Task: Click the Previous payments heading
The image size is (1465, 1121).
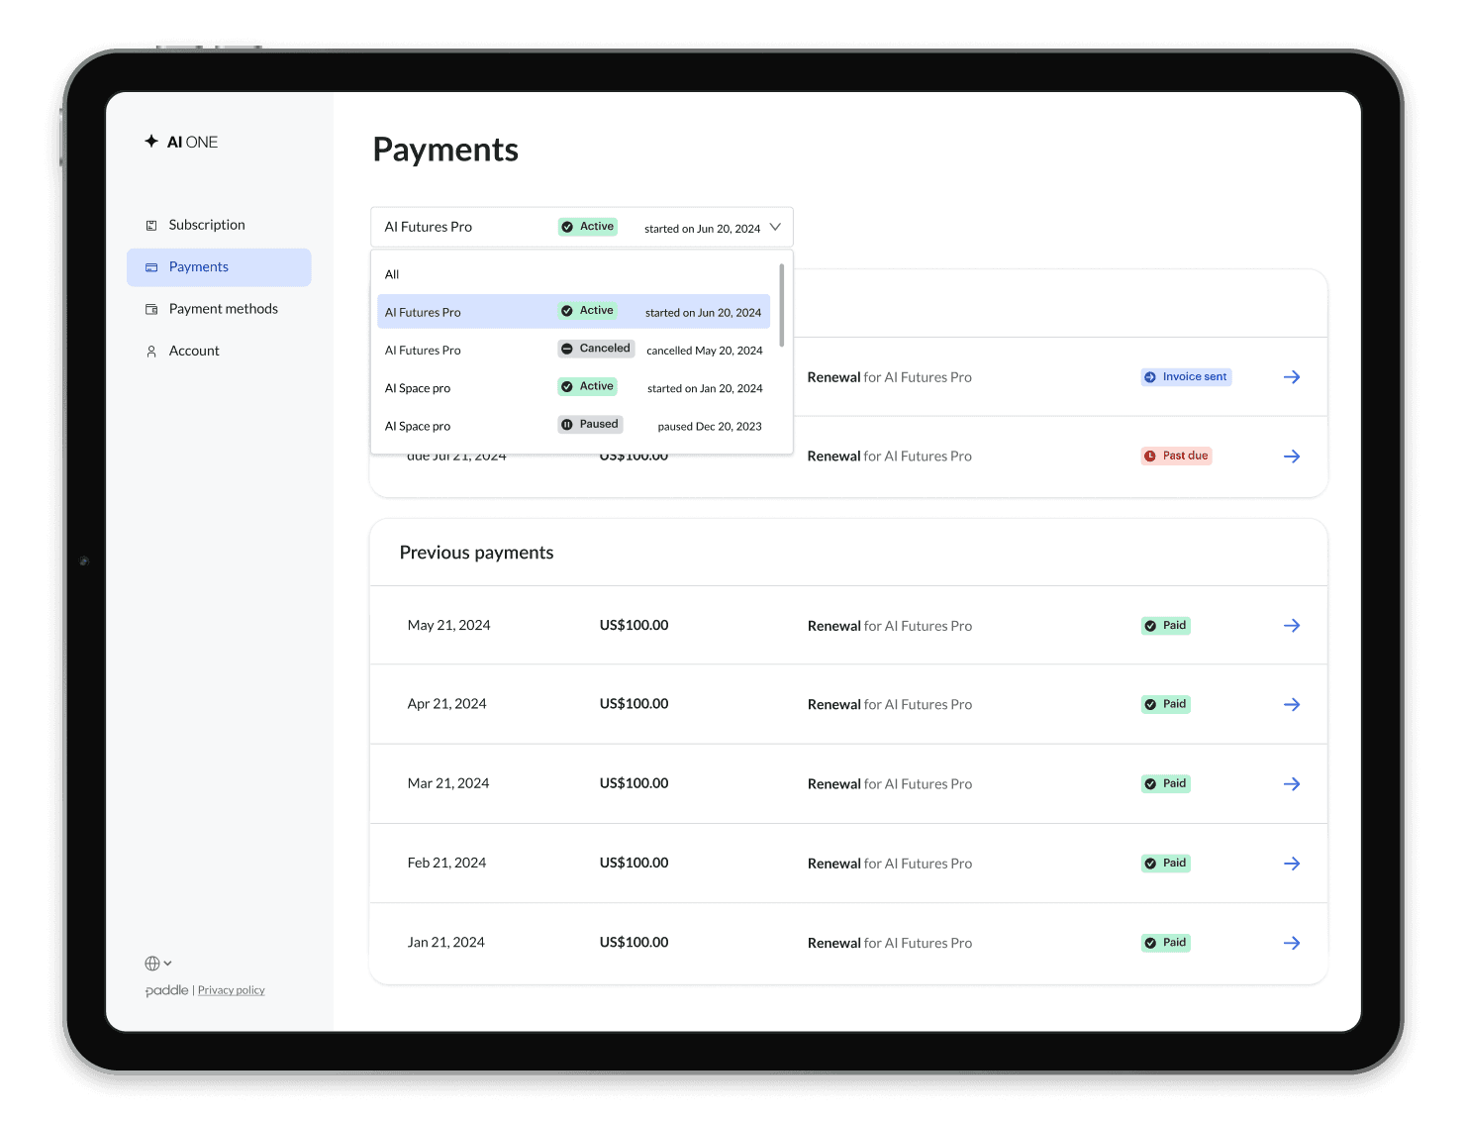Action: point(476,553)
